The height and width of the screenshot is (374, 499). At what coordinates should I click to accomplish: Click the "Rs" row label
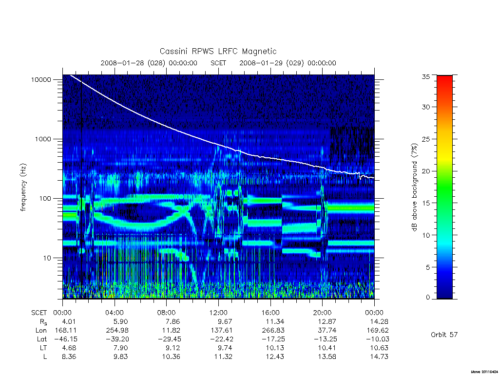coord(43,322)
